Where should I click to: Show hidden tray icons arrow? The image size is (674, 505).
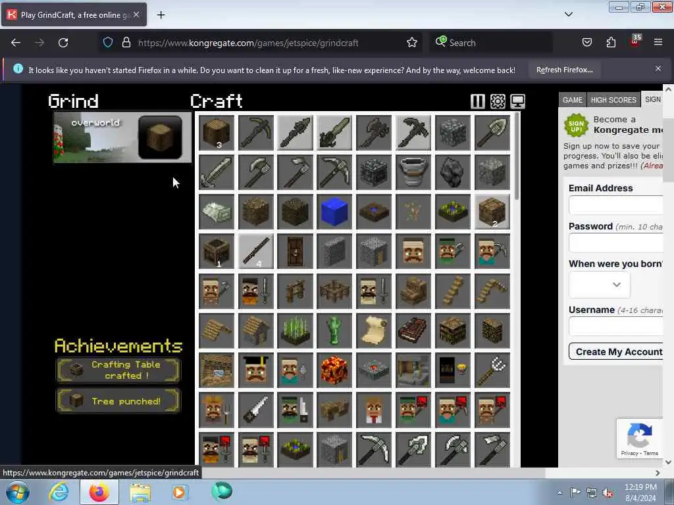click(x=559, y=493)
